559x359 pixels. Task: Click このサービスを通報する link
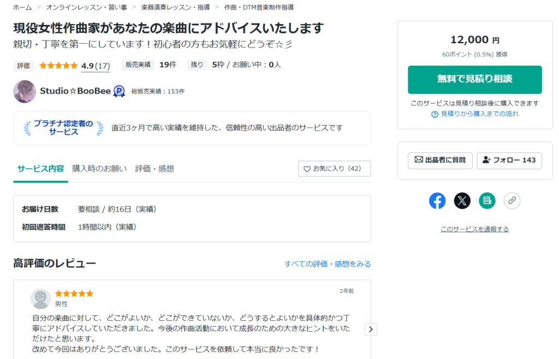474,229
